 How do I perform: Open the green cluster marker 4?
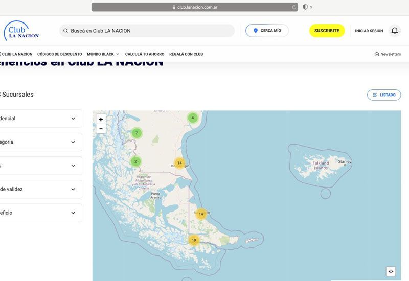click(x=193, y=118)
